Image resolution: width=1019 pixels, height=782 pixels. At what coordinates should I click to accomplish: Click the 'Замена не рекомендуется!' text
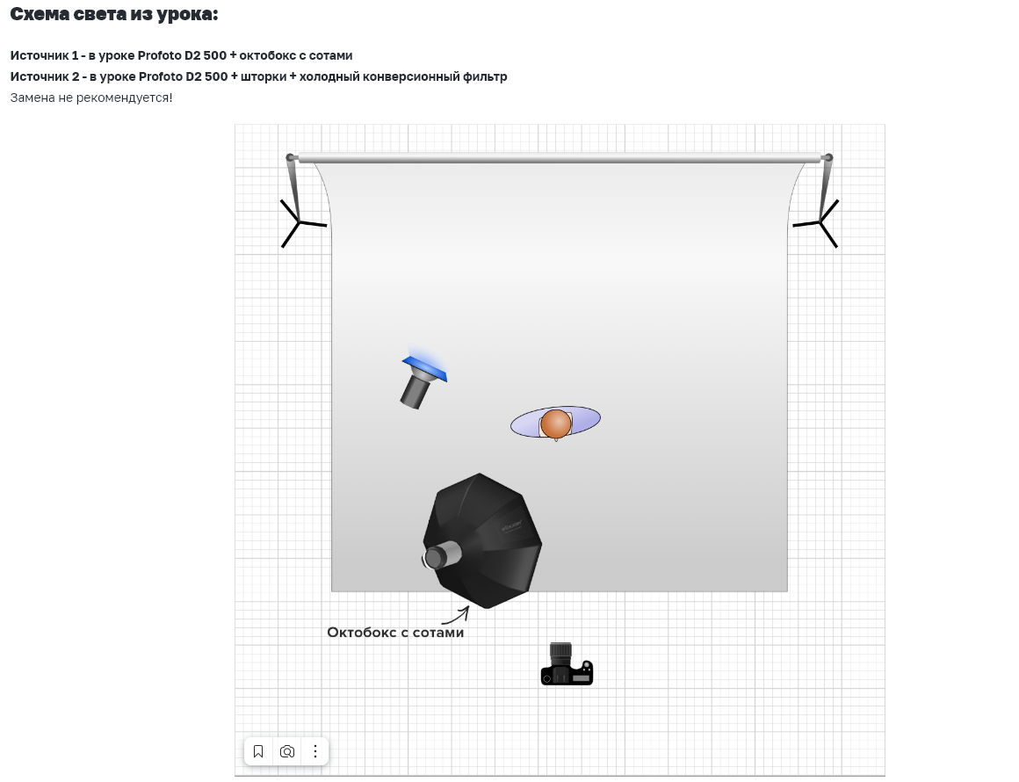[x=91, y=98]
